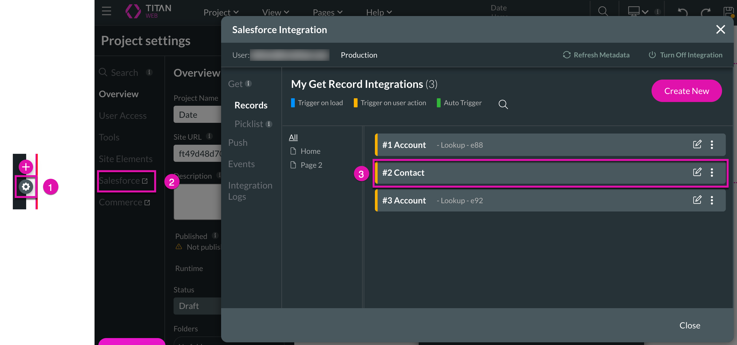Open the device preview monitor icon
This screenshot has width=737, height=345.
(633, 11)
